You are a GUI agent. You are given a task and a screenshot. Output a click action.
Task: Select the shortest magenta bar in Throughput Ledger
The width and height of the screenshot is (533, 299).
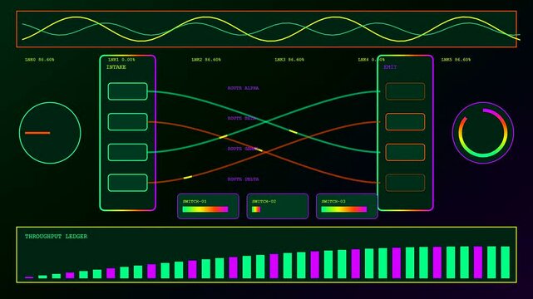click(x=29, y=277)
